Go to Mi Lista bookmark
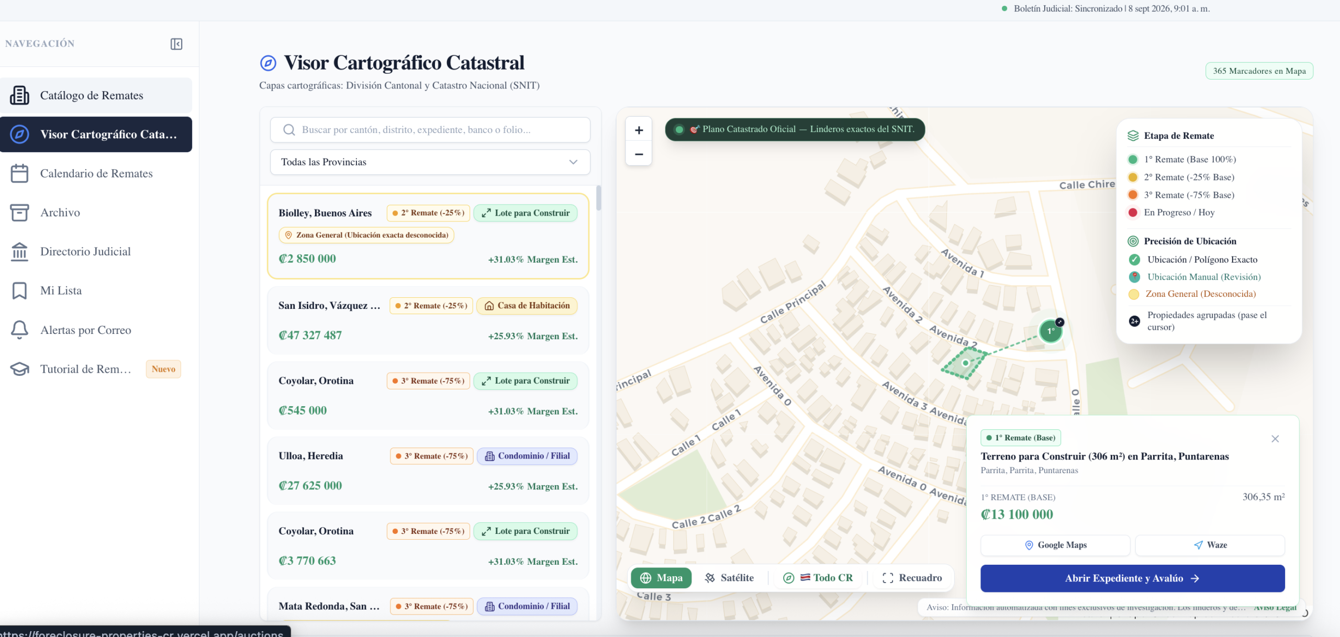1340x637 pixels. (96, 290)
